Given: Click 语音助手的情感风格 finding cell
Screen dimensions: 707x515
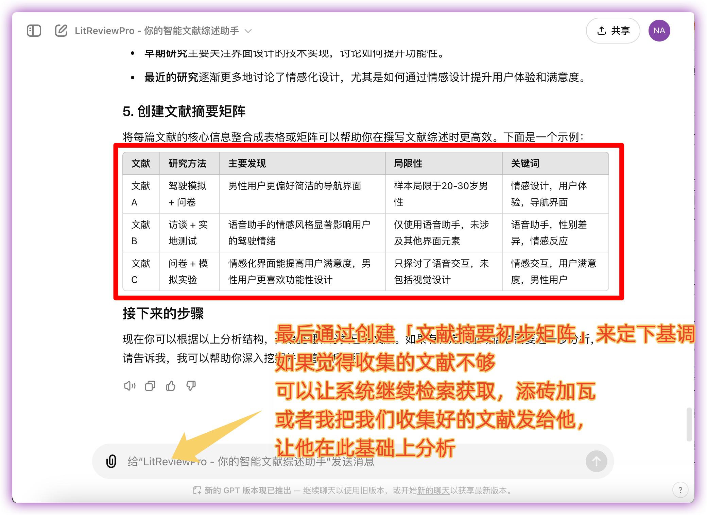Looking at the screenshot, I should [x=303, y=233].
